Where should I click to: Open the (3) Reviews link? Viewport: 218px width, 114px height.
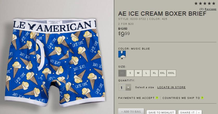coord(208,9)
